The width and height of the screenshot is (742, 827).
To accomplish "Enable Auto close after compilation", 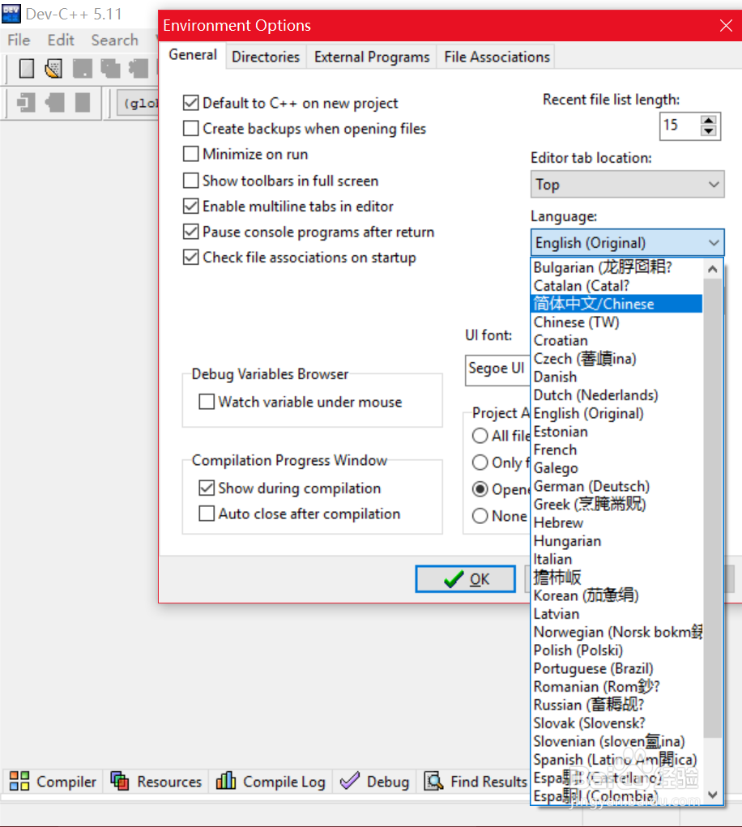I will coord(207,514).
